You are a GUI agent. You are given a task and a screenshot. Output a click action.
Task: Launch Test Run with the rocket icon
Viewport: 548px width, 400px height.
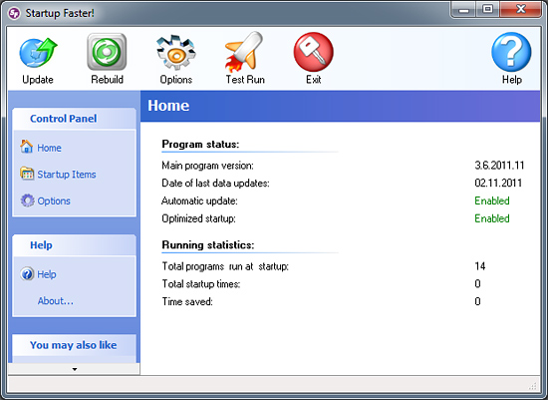[x=244, y=52]
